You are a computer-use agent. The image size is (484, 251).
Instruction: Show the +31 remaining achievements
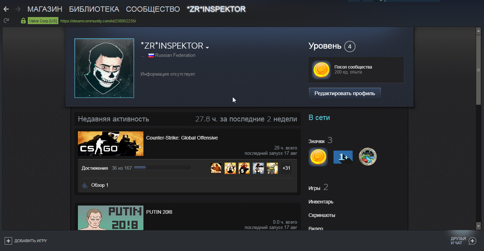[x=286, y=168]
